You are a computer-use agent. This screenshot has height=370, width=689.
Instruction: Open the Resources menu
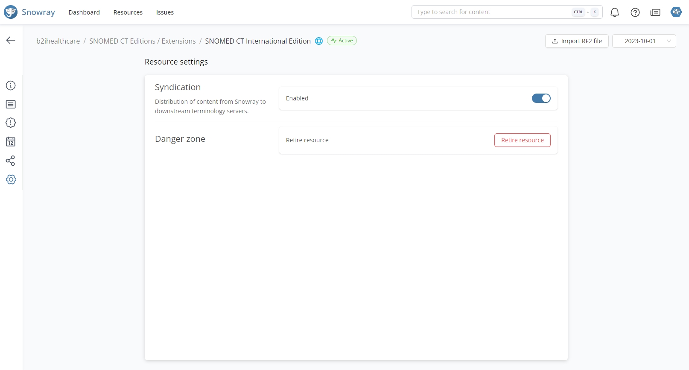(x=128, y=12)
